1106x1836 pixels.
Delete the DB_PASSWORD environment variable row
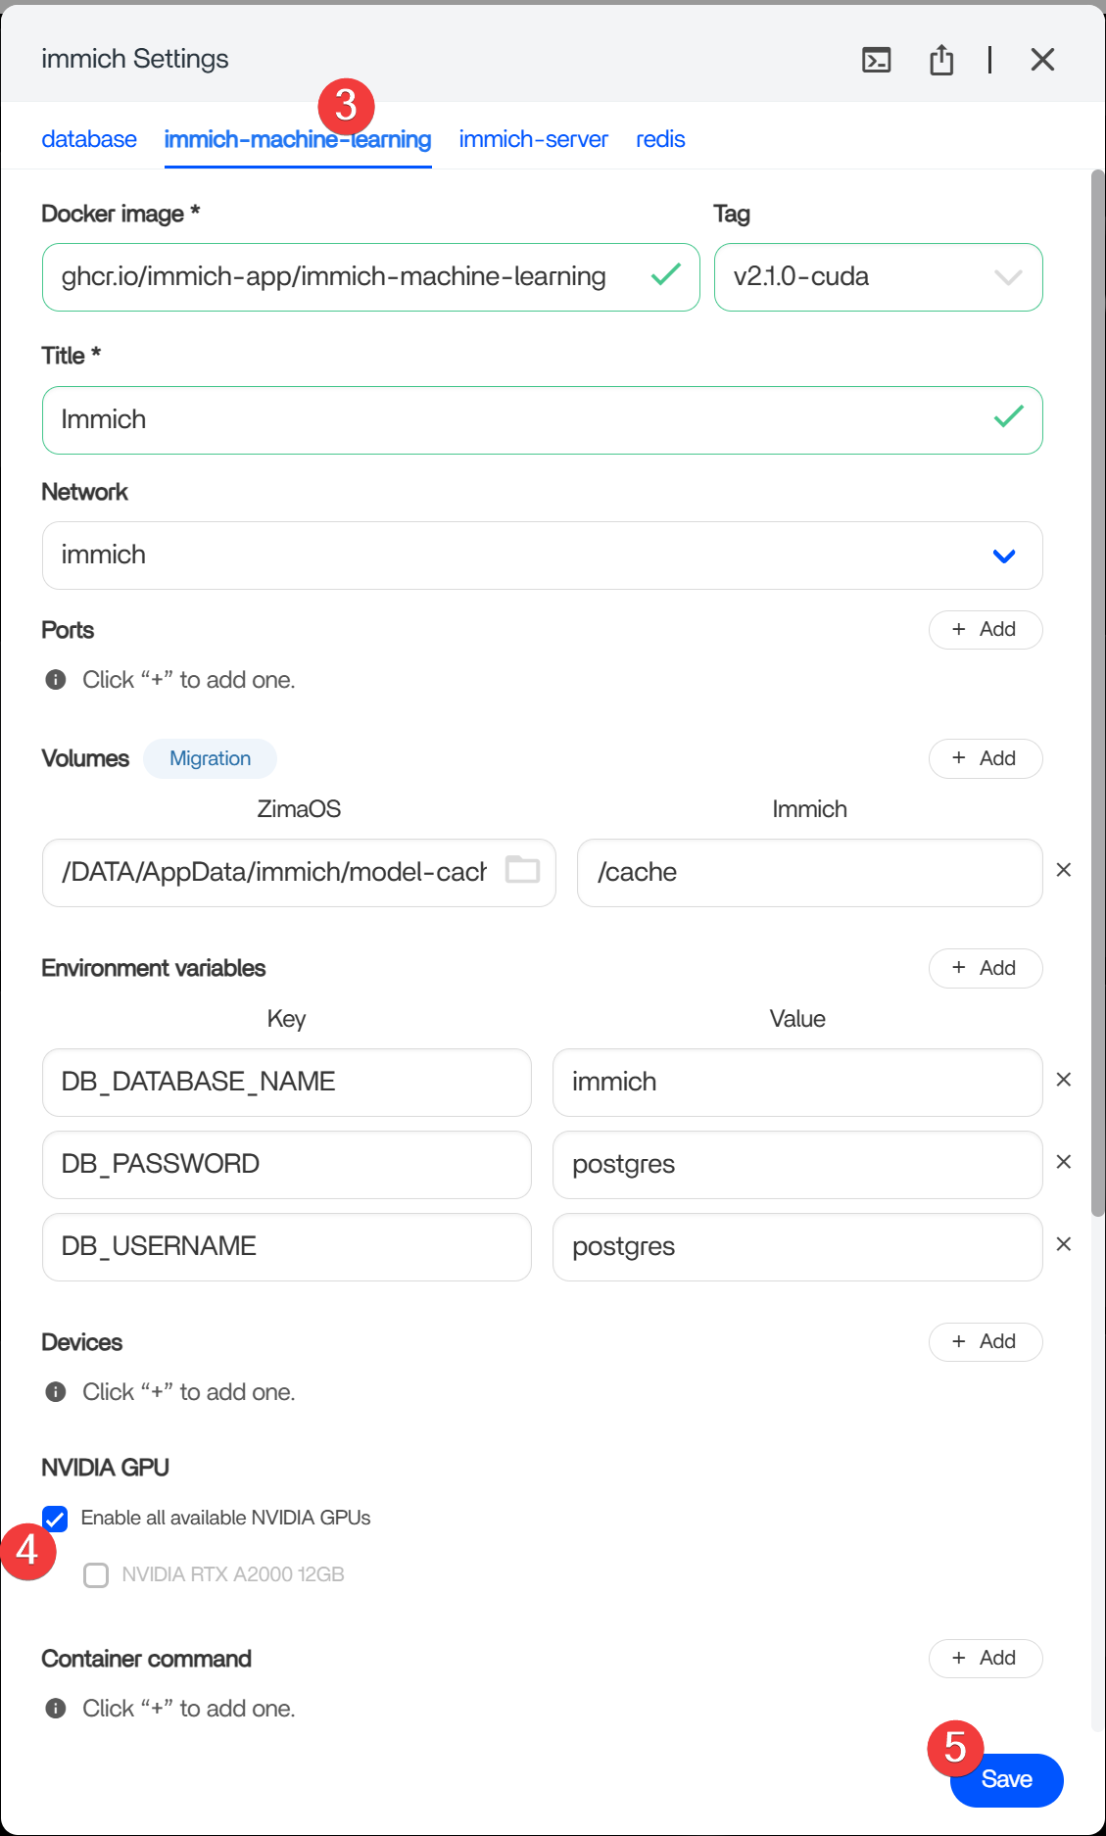click(x=1064, y=1162)
